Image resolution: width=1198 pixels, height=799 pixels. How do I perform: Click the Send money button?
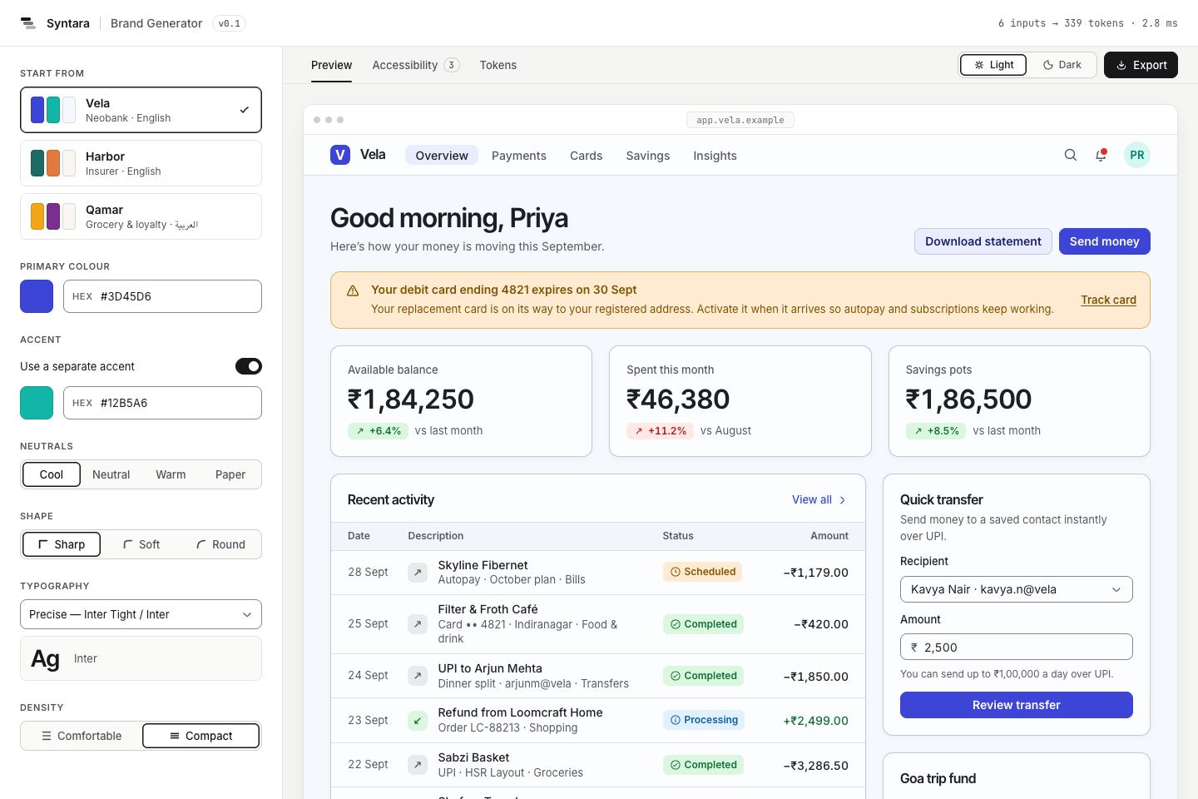1105,241
